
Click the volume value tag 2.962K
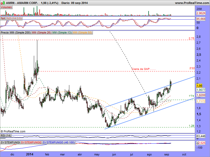click(201, 13)
